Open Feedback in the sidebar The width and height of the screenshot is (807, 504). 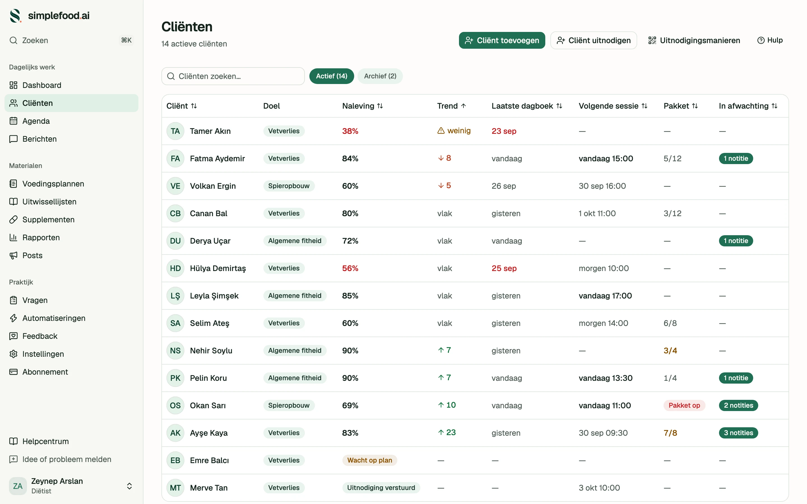point(71,336)
